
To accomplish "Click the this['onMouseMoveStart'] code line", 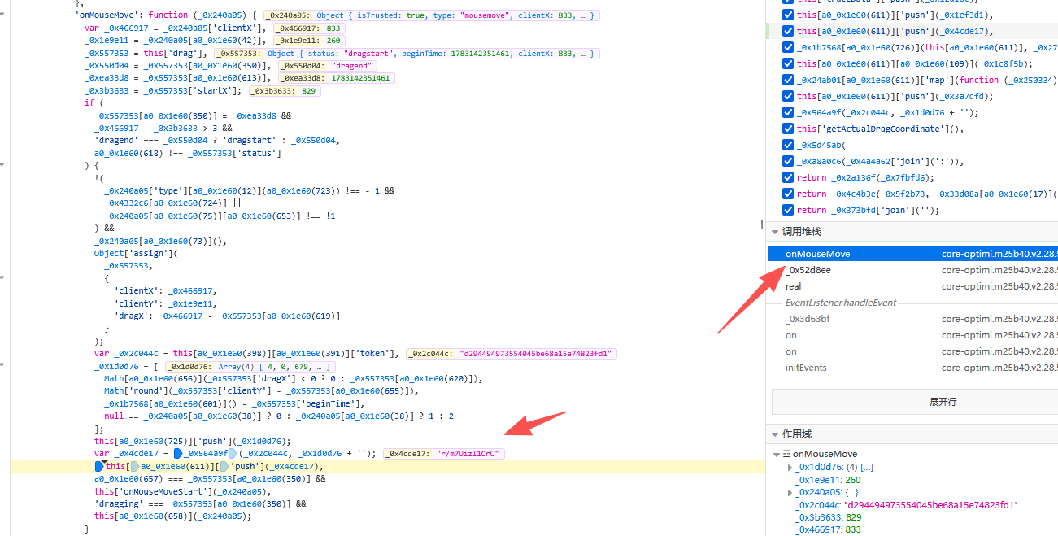I will point(181,491).
